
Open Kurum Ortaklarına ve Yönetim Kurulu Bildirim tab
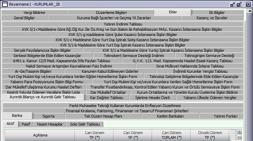point(187,92)
